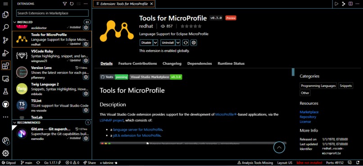Open manage gear for asciidoctor extension
363x166 pixels.
[86, 27]
